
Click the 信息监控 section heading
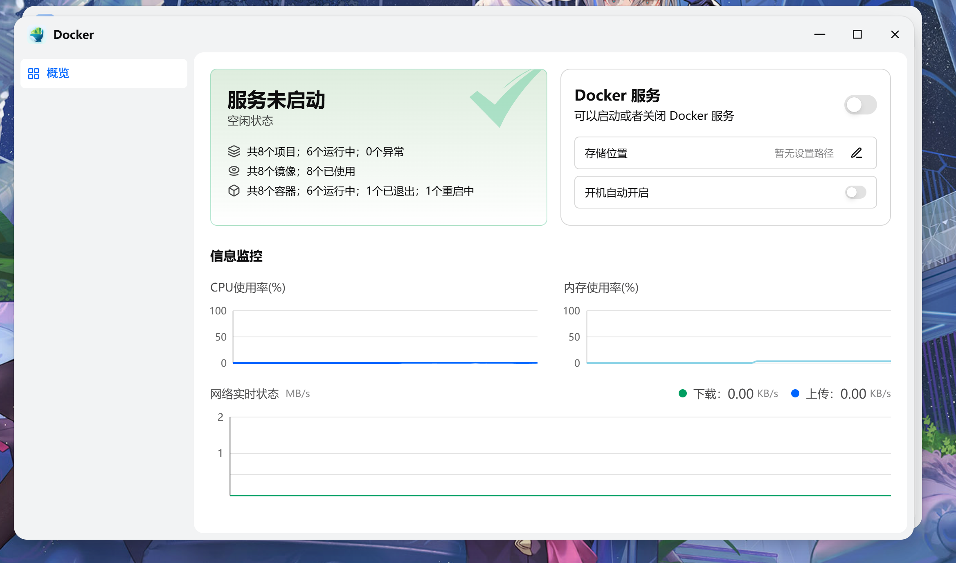coord(236,256)
